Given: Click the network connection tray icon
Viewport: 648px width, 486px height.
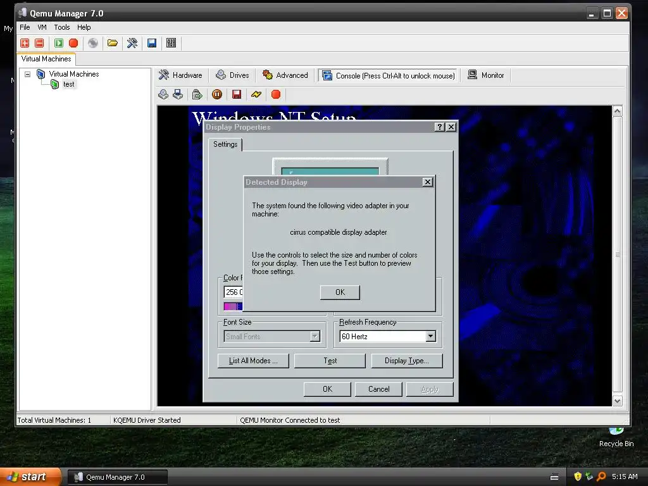Looking at the screenshot, I should (x=589, y=477).
